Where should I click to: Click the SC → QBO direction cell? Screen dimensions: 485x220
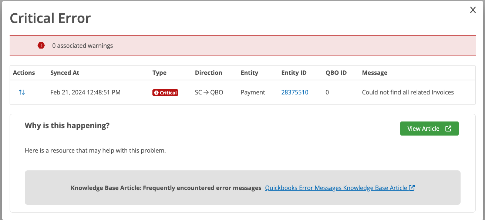(209, 92)
